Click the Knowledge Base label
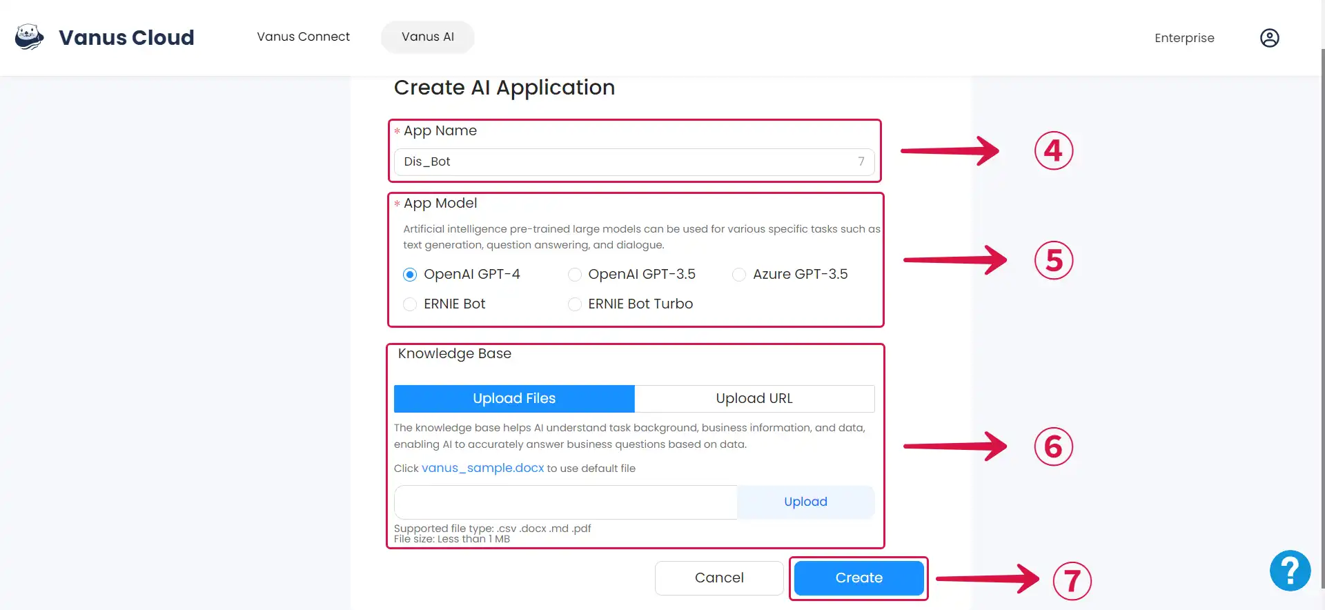 pyautogui.click(x=455, y=353)
